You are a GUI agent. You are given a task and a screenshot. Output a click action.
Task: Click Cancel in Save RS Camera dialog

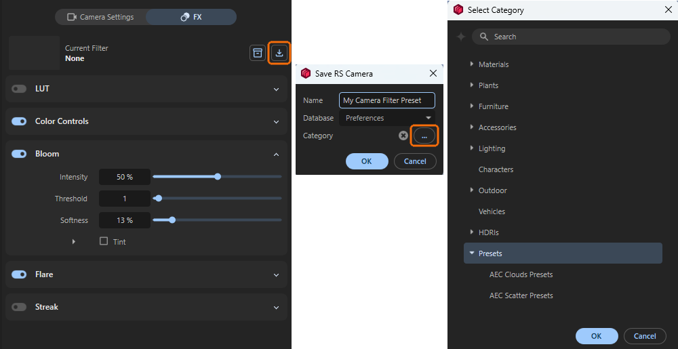point(415,161)
